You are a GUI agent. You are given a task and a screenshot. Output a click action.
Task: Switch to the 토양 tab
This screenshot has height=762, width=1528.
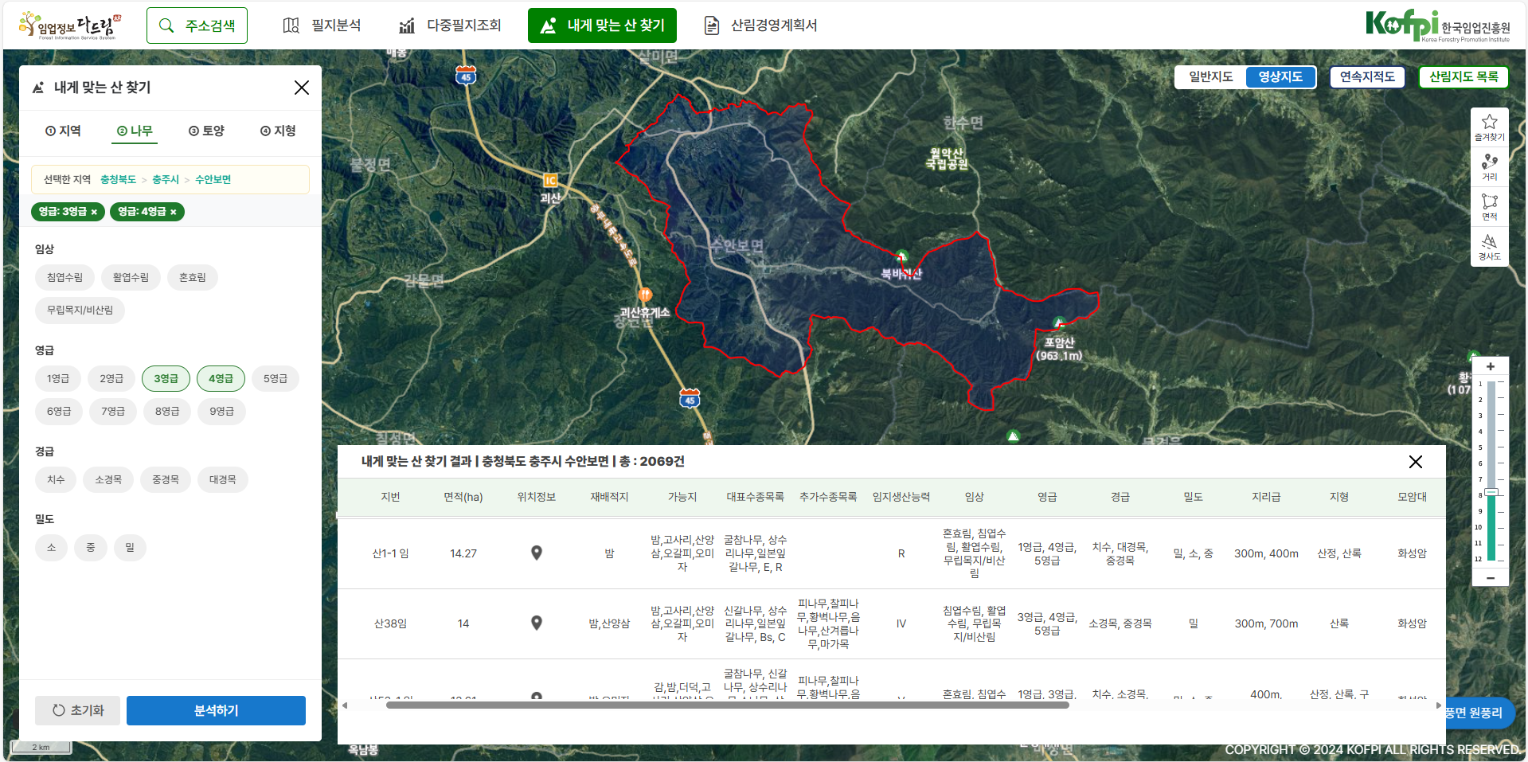coord(206,131)
